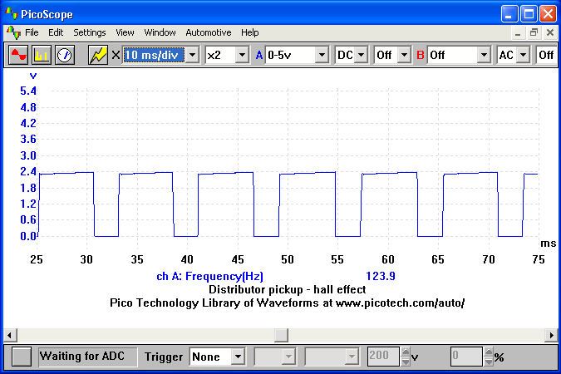Image resolution: width=561 pixels, height=374 pixels.
Task: Open the Automotive menu
Action: click(x=209, y=32)
